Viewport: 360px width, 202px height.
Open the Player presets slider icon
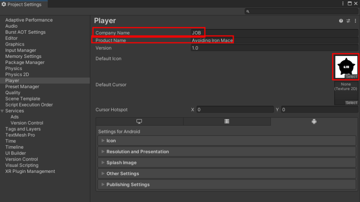tap(348, 21)
